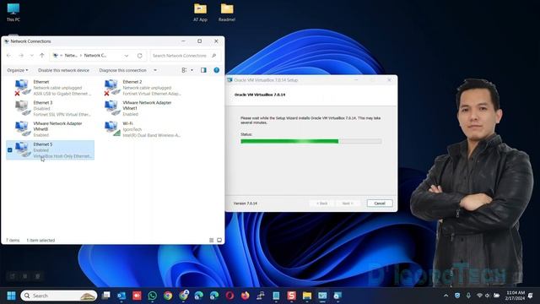540x304 pixels.
Task: Go forward in Network Connections window
Action: point(21,56)
